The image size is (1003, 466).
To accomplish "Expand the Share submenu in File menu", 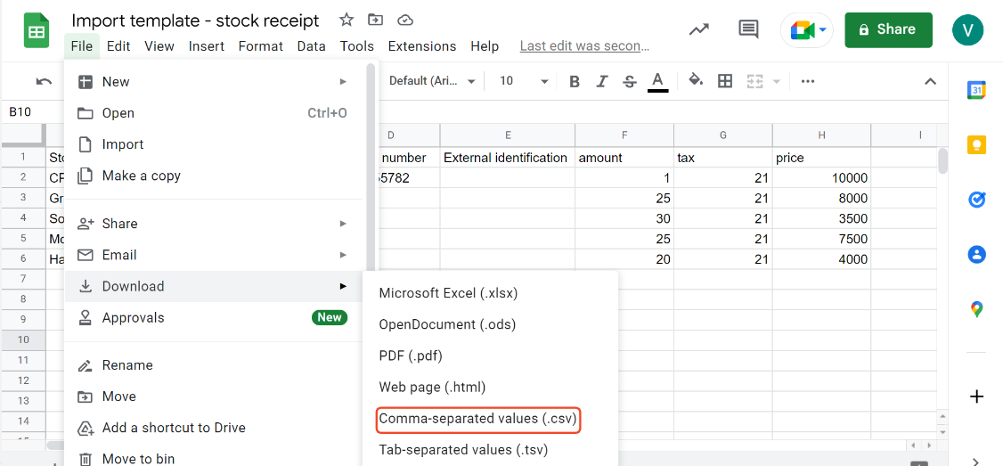I will [x=213, y=224].
